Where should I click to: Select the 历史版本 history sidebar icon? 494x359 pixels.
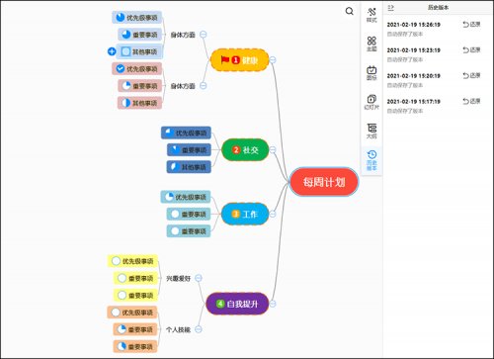click(371, 160)
